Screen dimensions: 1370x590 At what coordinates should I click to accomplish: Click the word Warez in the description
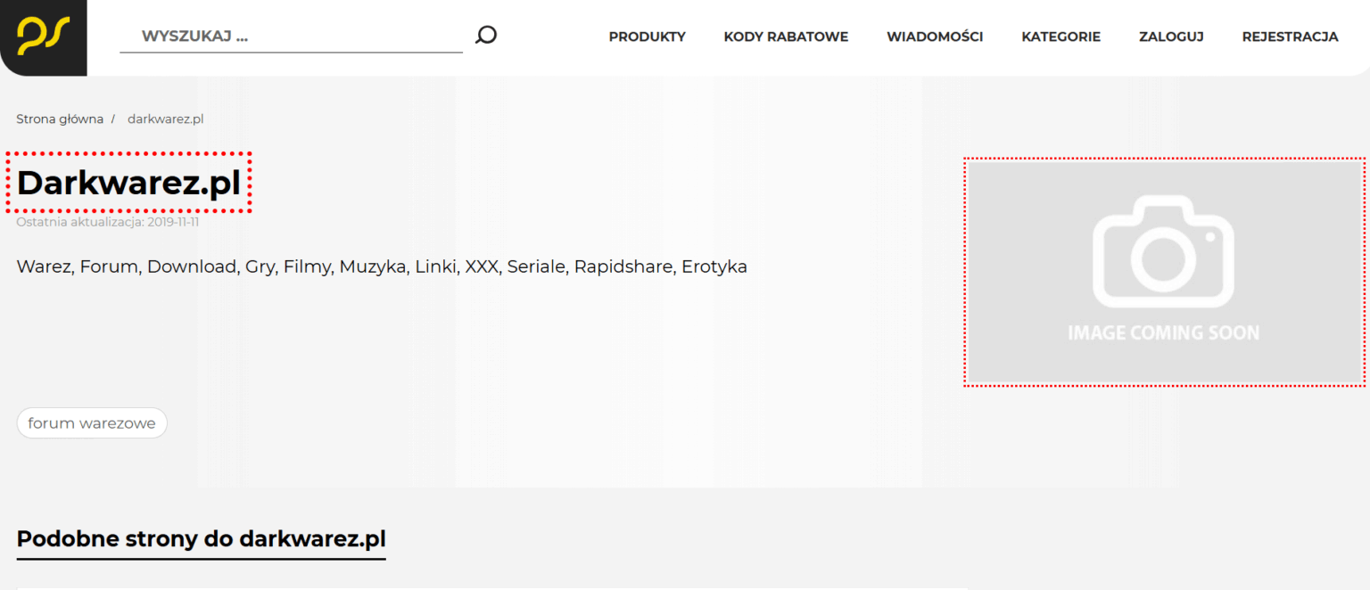pos(45,266)
